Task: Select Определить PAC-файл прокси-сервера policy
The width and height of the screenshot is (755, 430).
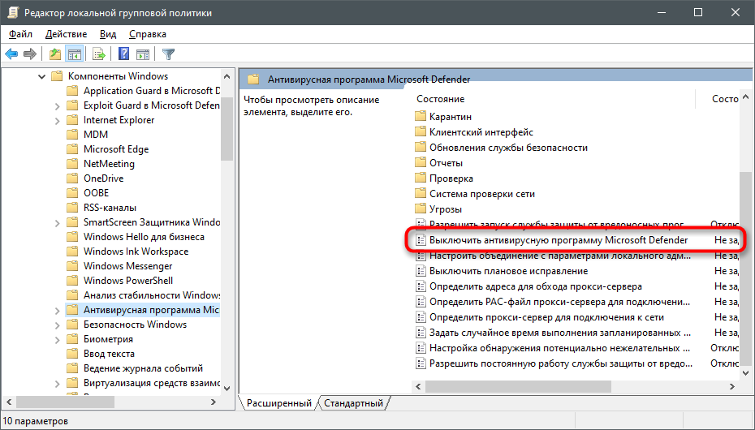Action: point(576,302)
